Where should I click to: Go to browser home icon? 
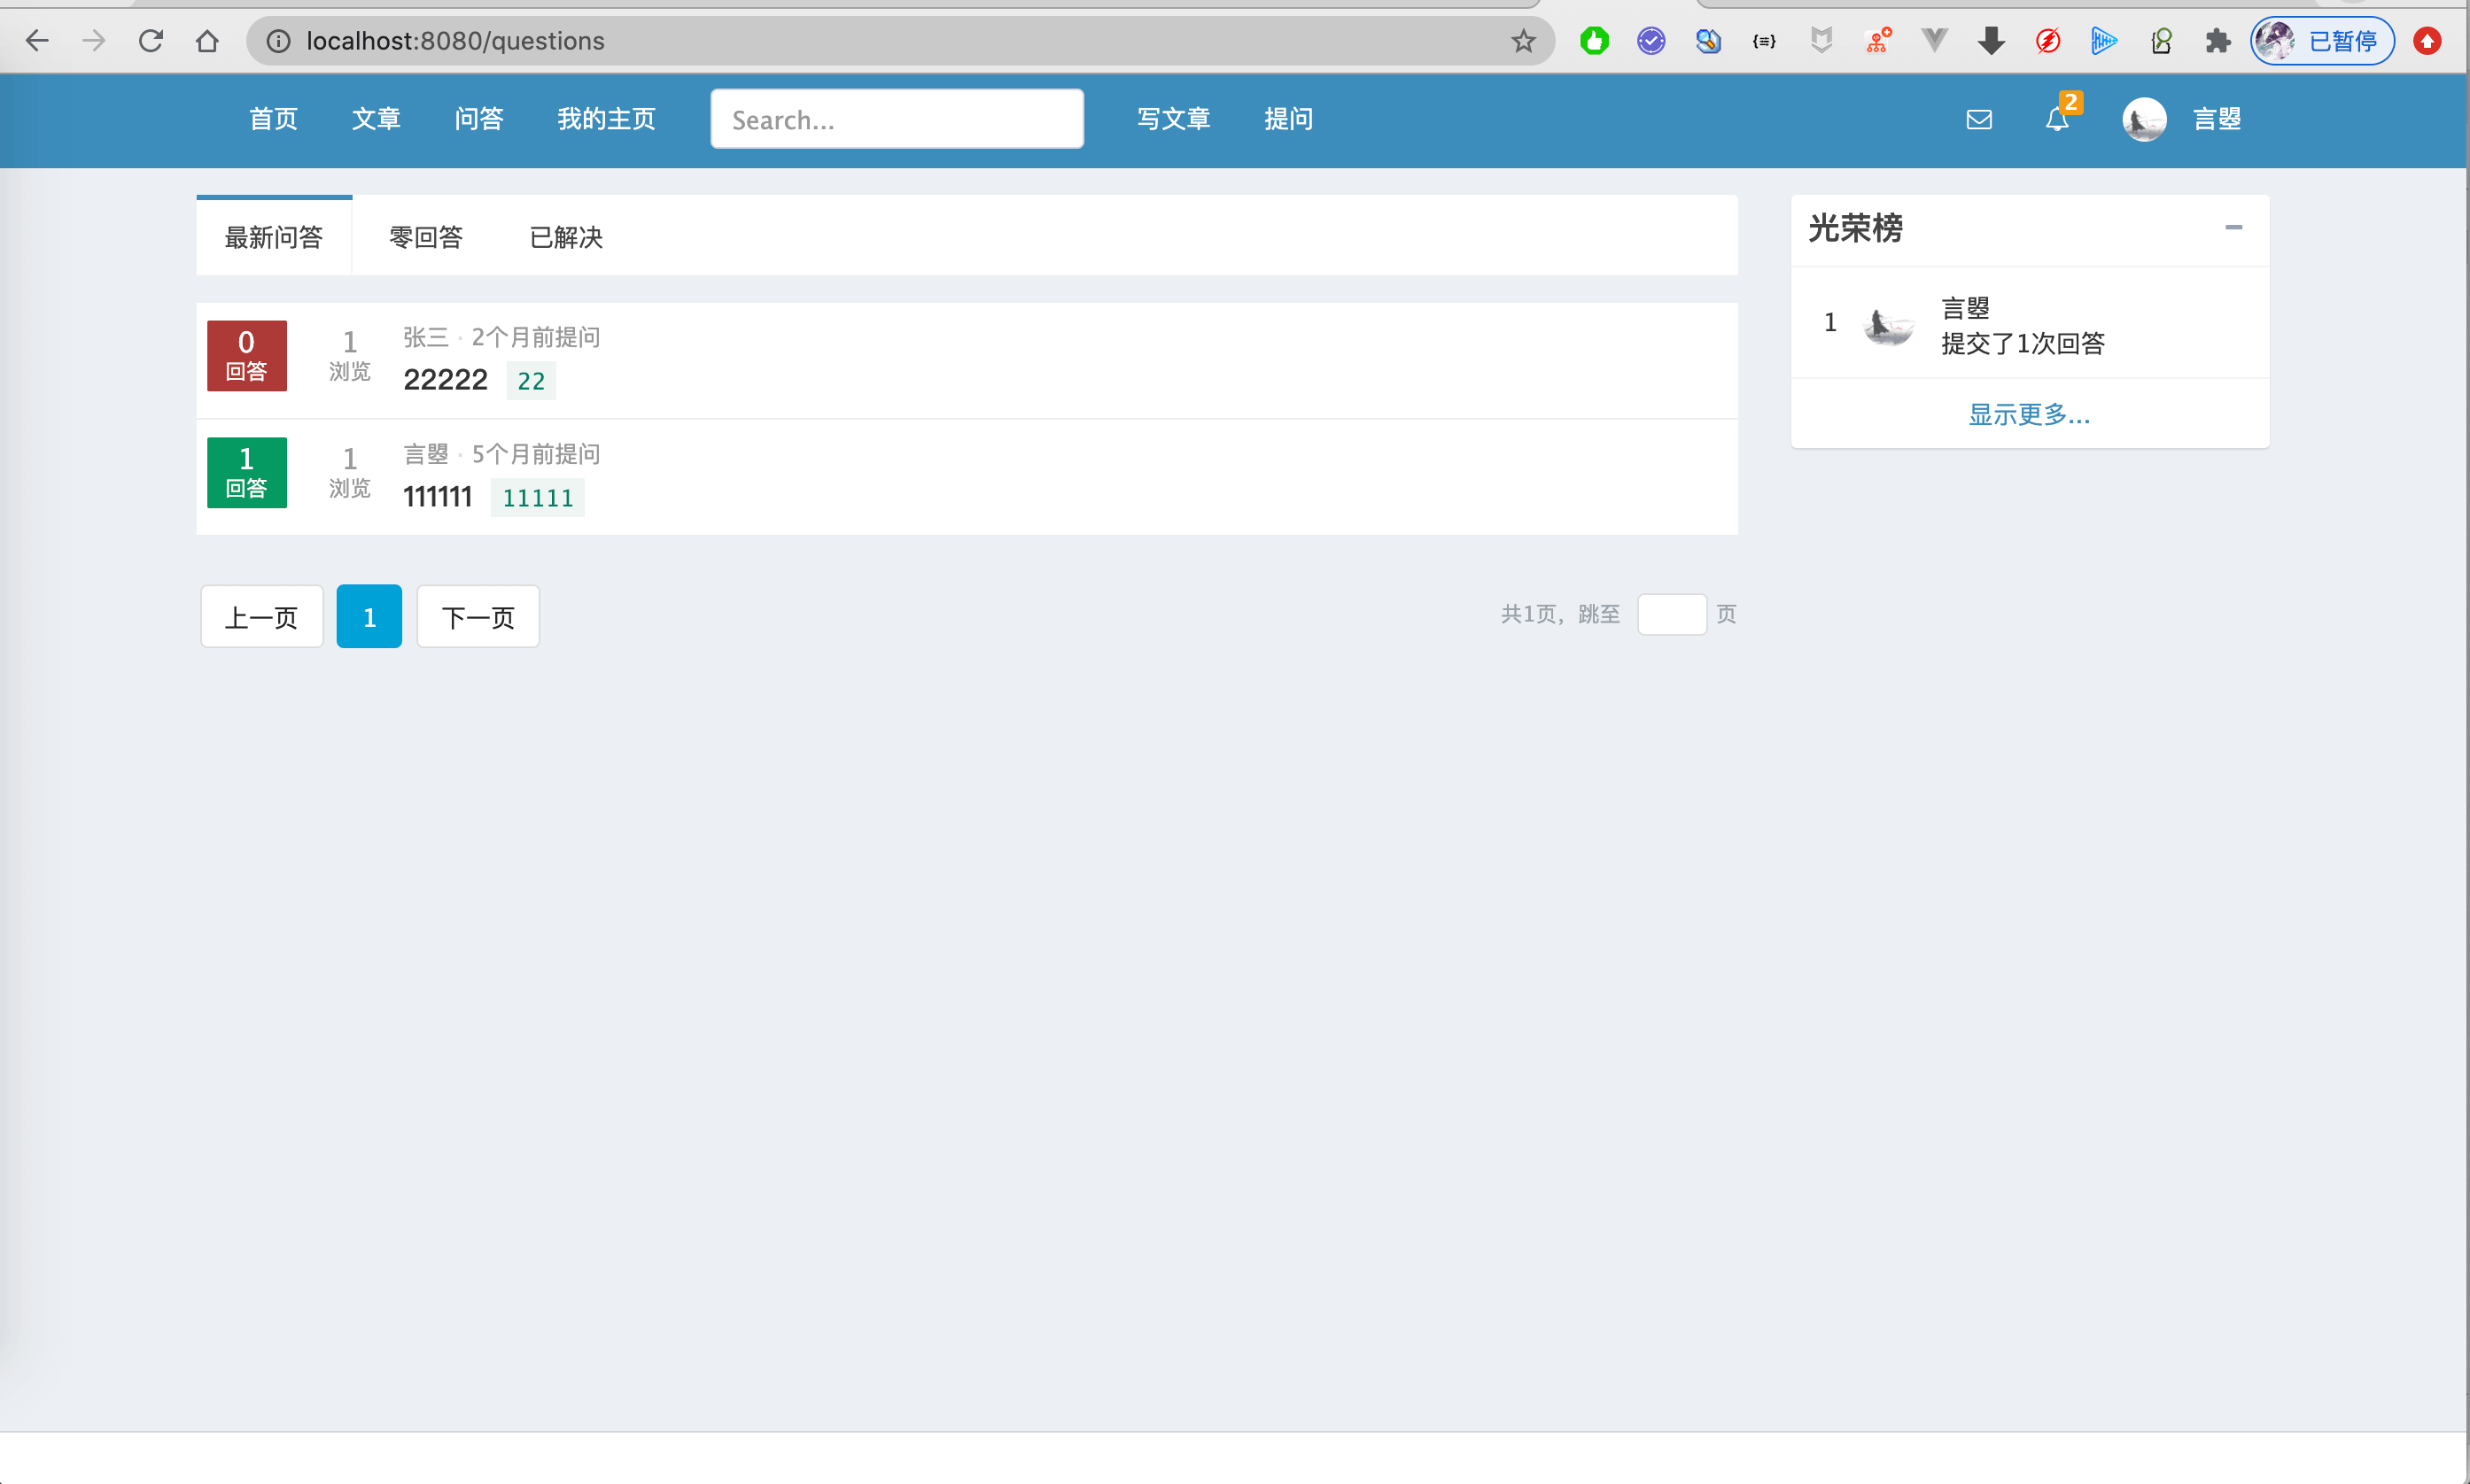[207, 41]
